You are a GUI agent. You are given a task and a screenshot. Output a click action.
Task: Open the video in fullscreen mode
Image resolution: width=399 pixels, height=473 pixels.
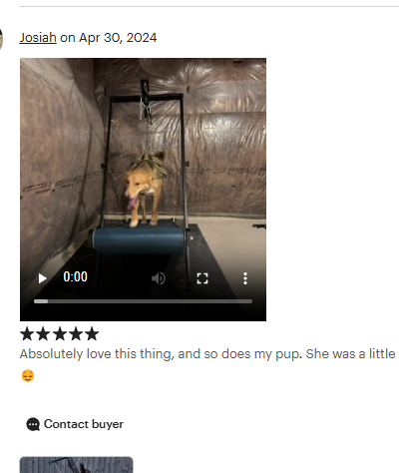(x=202, y=278)
